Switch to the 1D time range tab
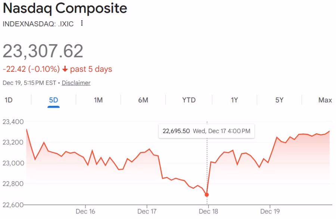This screenshot has width=336, height=219. pos(8,100)
